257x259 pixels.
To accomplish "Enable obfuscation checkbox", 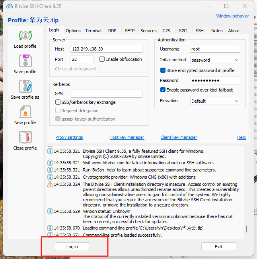I will click(102, 59).
